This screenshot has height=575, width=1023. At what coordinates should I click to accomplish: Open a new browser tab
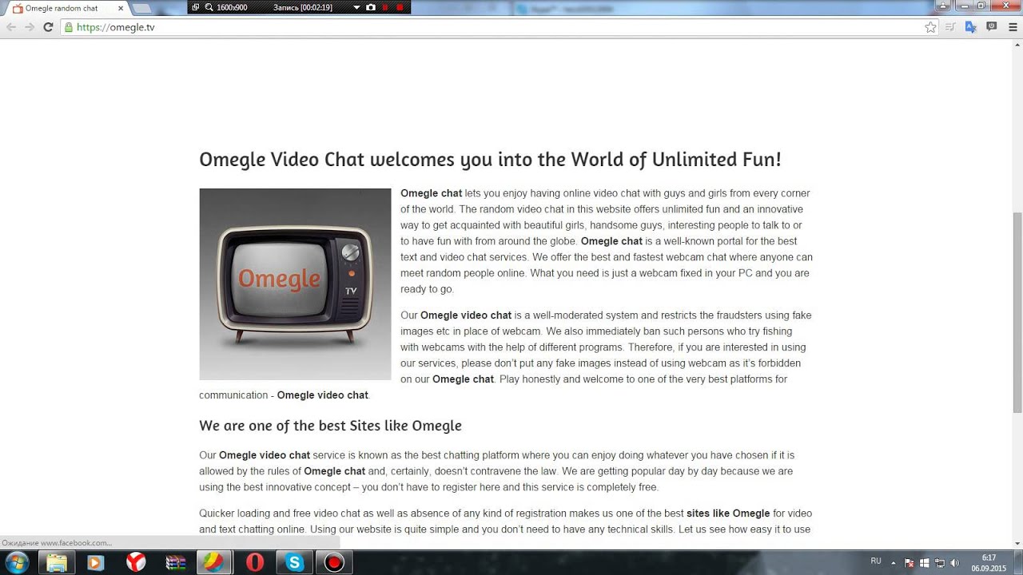(141, 9)
